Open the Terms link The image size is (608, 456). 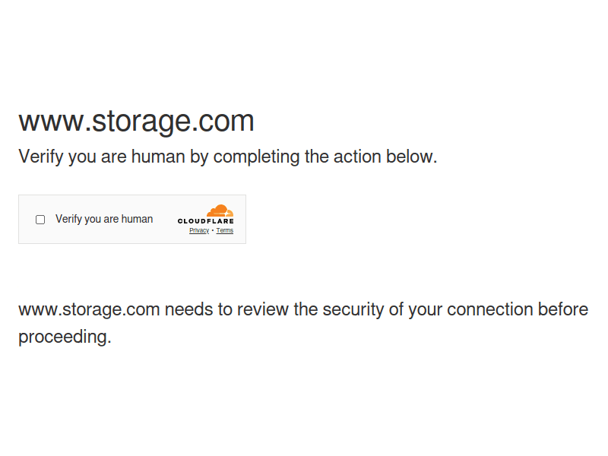point(225,230)
